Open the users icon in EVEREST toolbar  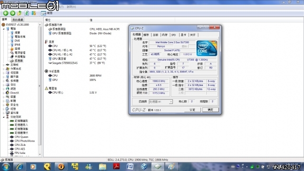[34, 13]
